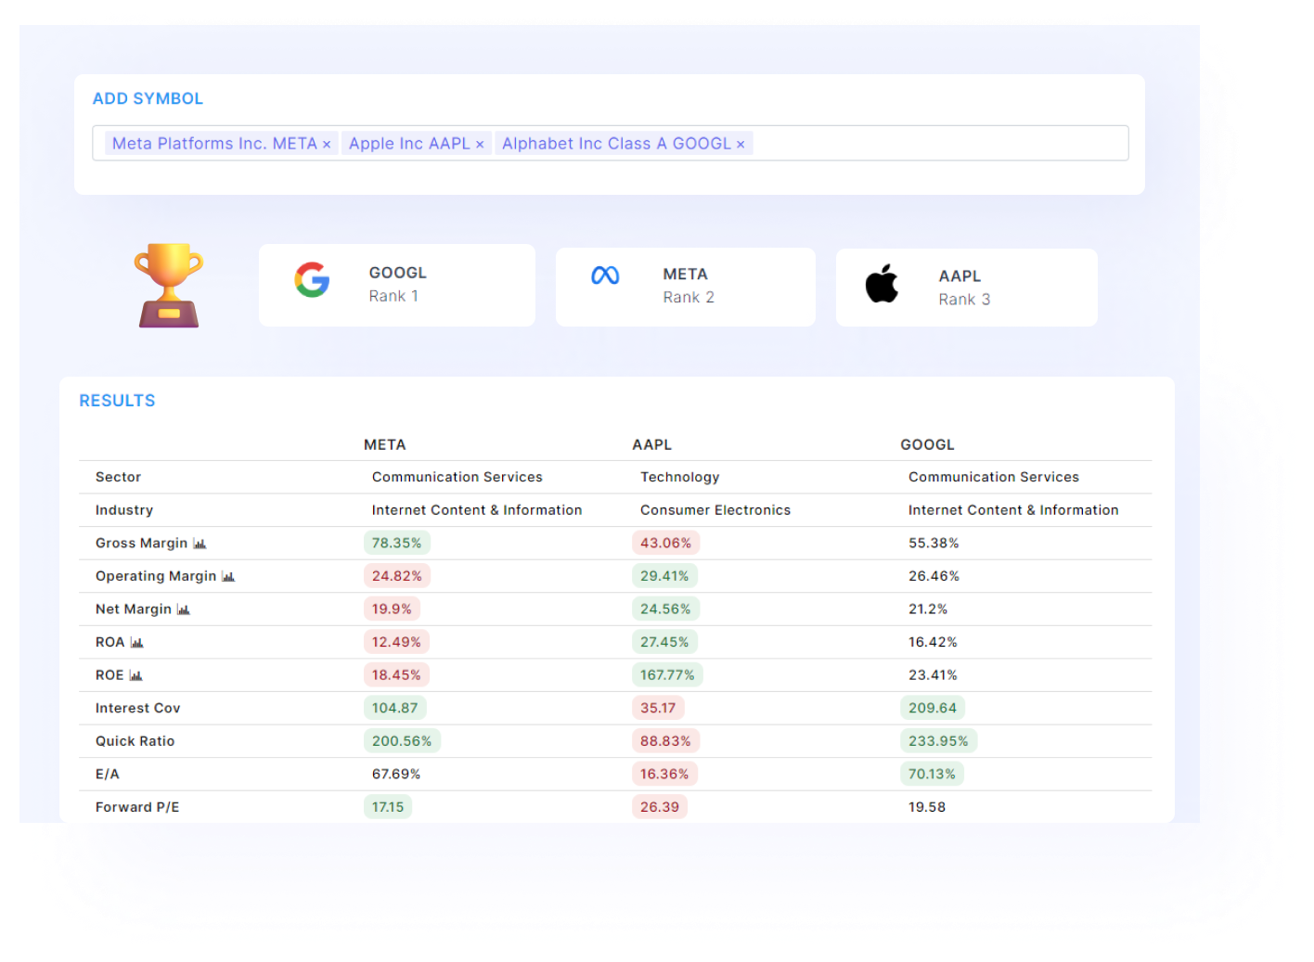Viewport: 1314px width, 962px height.
Task: Click META ROE value 18.45%
Action: pos(396,675)
